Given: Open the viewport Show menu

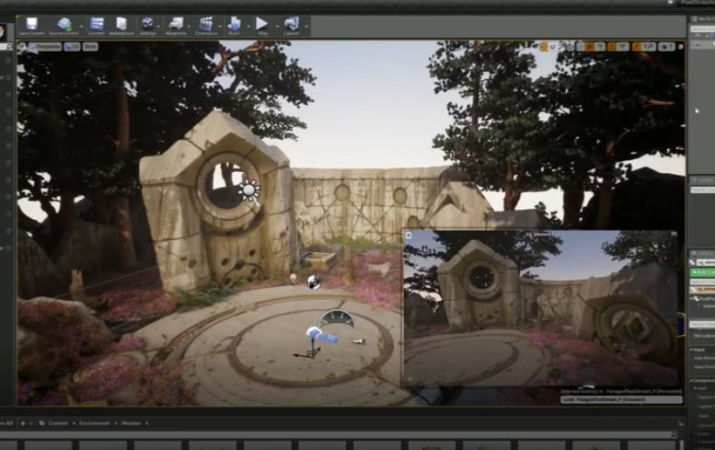Looking at the screenshot, I should click(90, 47).
